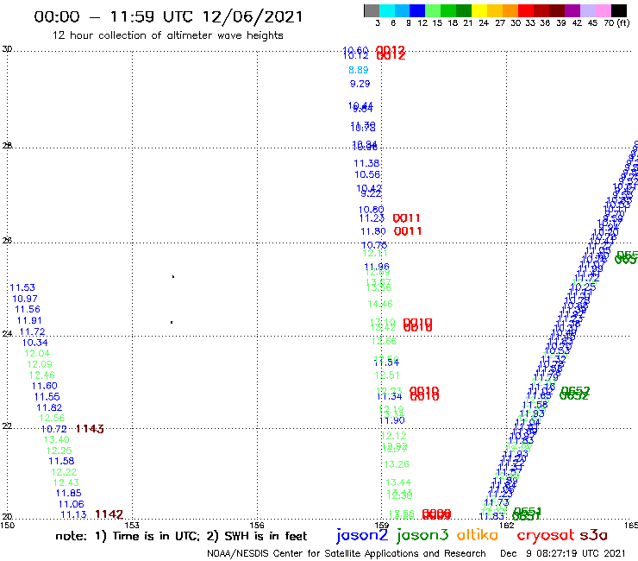Click the '70 (ft)' legend scale label
638x561 pixels.
(616, 22)
